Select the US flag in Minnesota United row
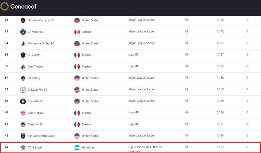261x153 pixels. [x=77, y=44]
